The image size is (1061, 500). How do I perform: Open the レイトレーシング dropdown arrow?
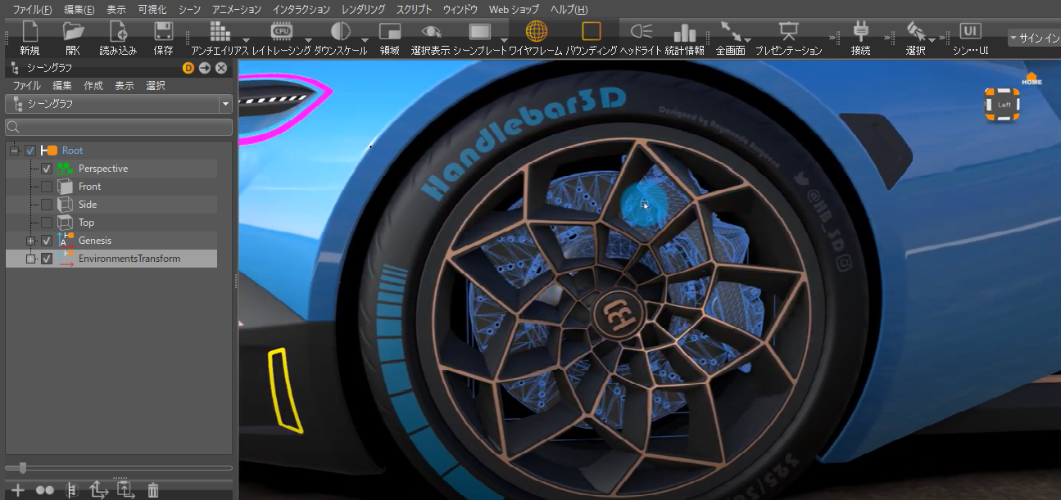308,38
